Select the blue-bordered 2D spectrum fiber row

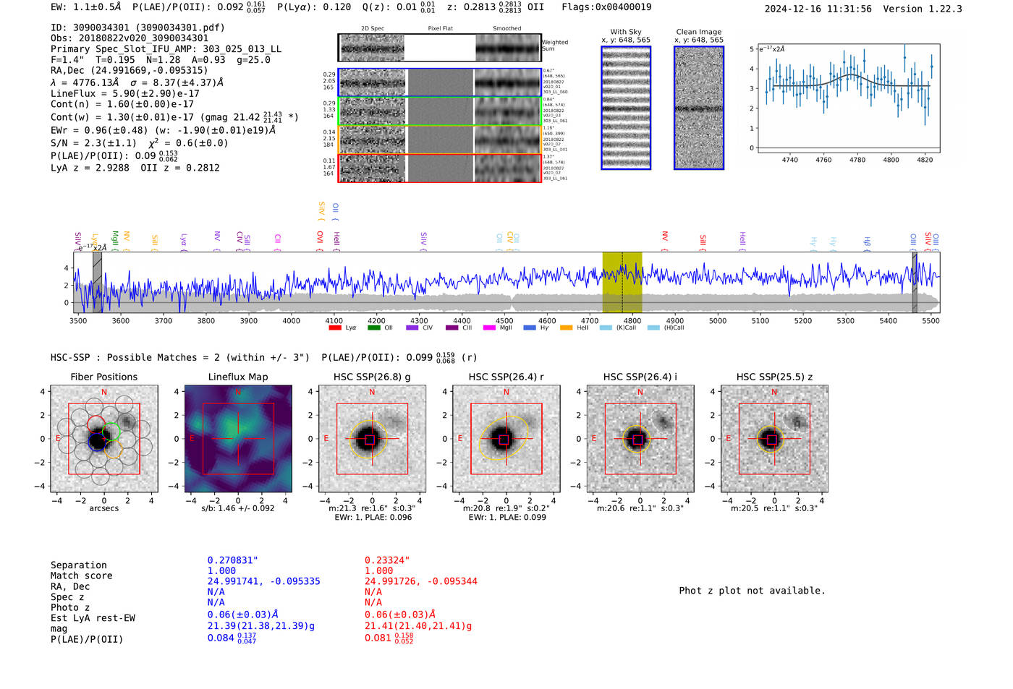click(440, 82)
